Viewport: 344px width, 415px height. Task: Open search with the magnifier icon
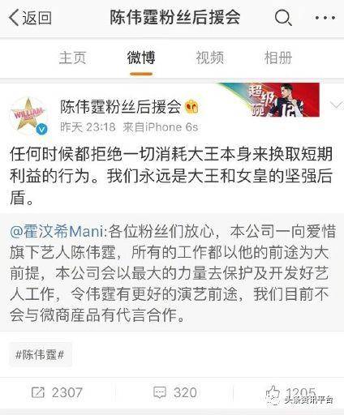[x=283, y=17]
